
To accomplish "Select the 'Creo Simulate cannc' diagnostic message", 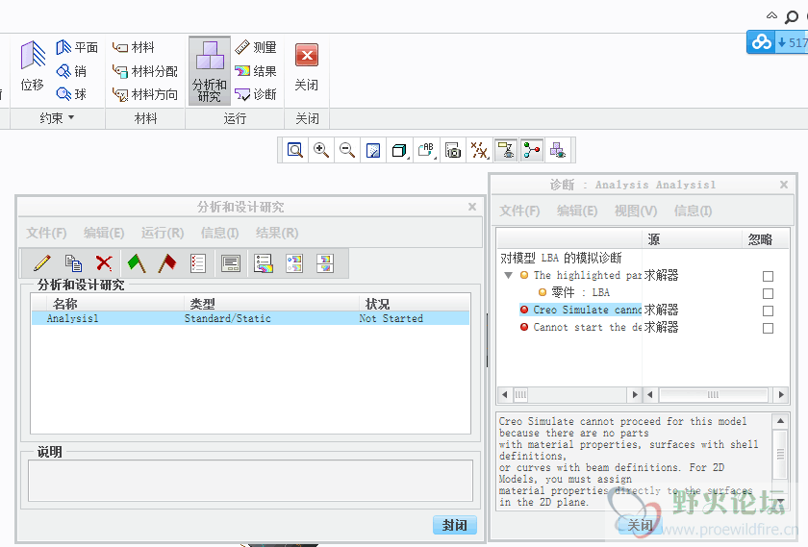I will 580,310.
